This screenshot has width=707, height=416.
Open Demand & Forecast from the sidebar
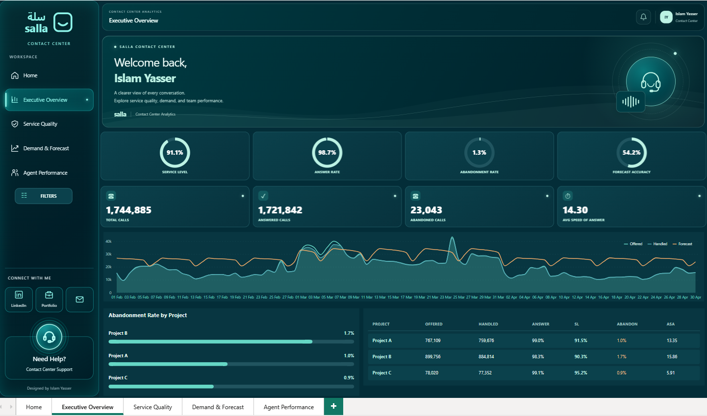49,148
